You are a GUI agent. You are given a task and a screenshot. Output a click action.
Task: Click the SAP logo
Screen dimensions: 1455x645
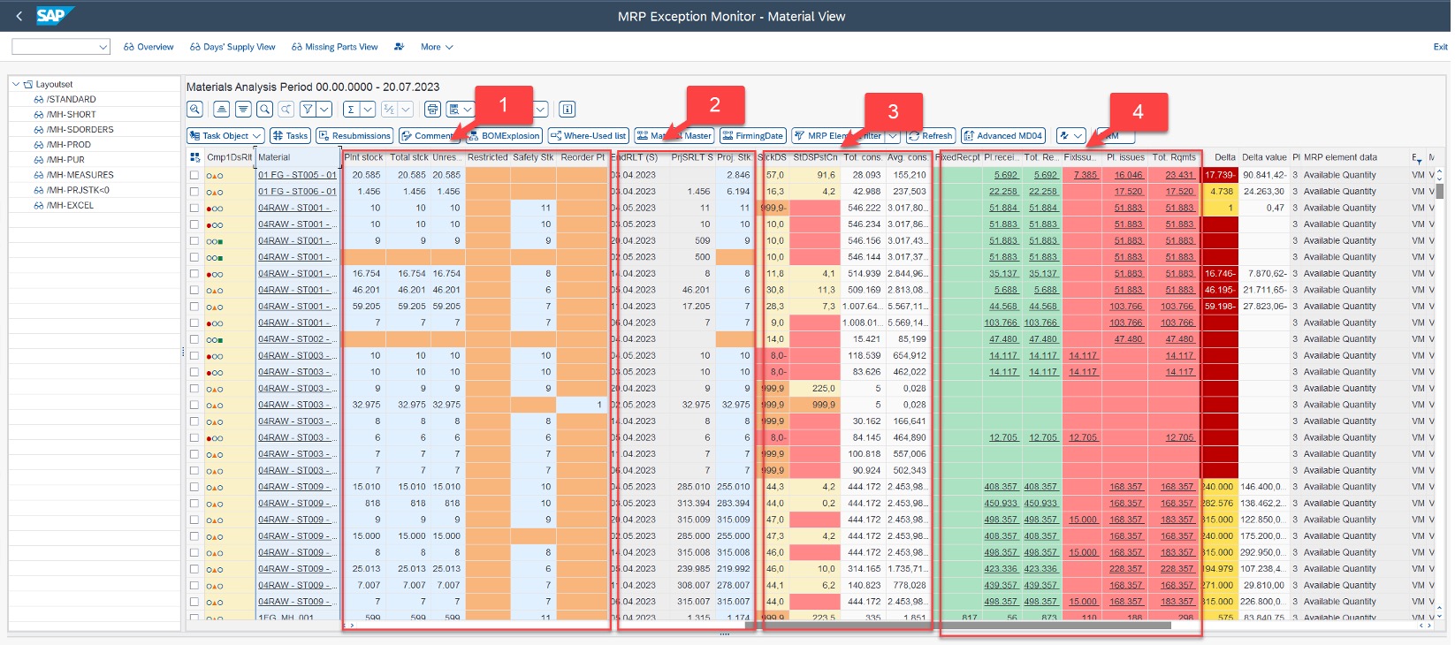coord(55,16)
